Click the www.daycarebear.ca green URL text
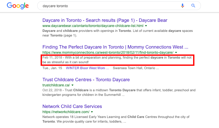Viewport: 219px width, 128px height. (93, 26)
